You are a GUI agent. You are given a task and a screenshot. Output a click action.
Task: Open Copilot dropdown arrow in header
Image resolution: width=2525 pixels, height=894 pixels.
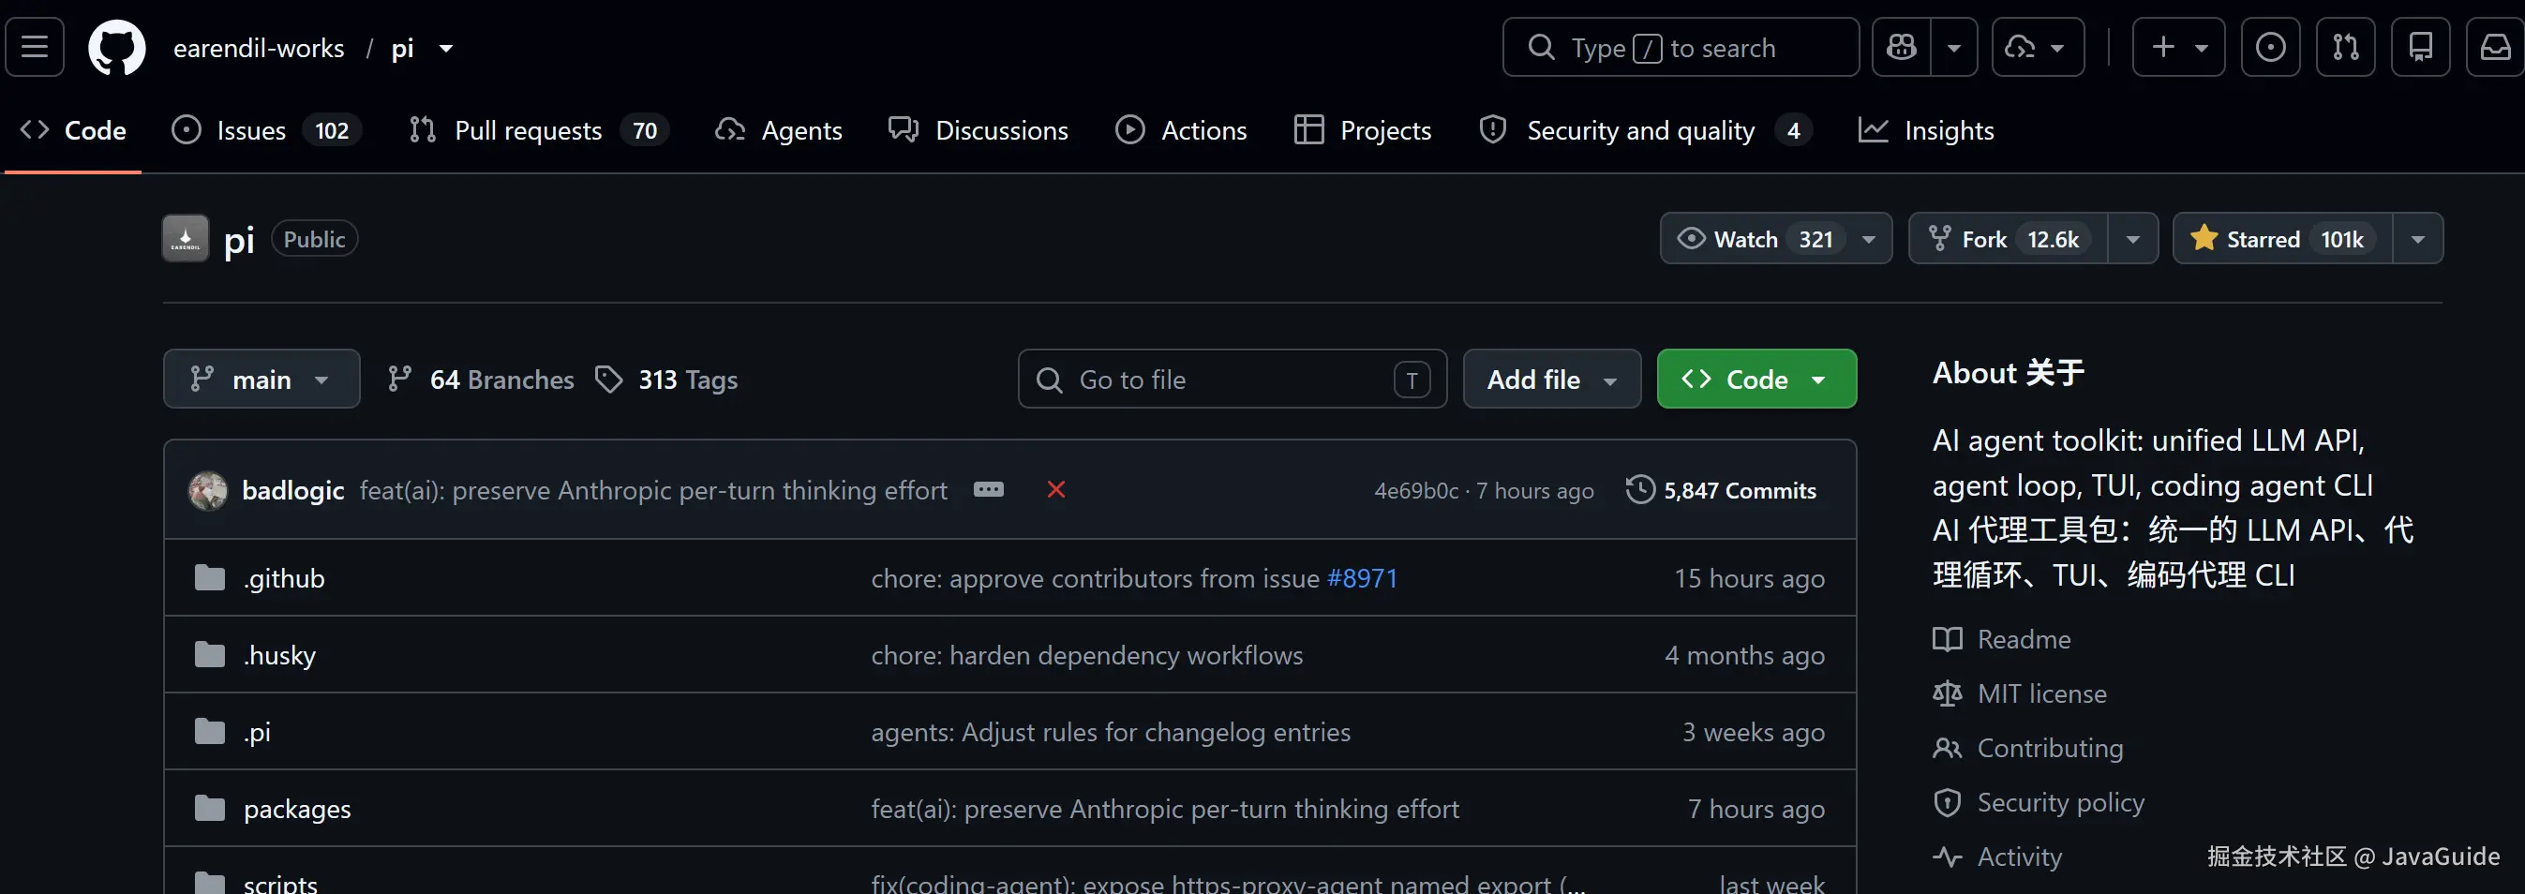pos(1953,47)
